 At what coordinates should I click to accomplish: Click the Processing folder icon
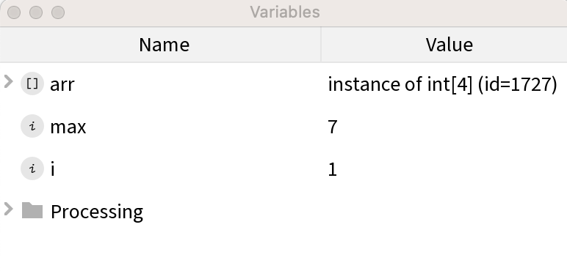click(x=32, y=210)
